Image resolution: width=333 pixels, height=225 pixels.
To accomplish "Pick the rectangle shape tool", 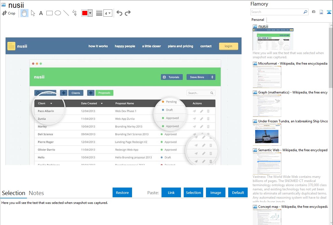I will pos(49,13).
